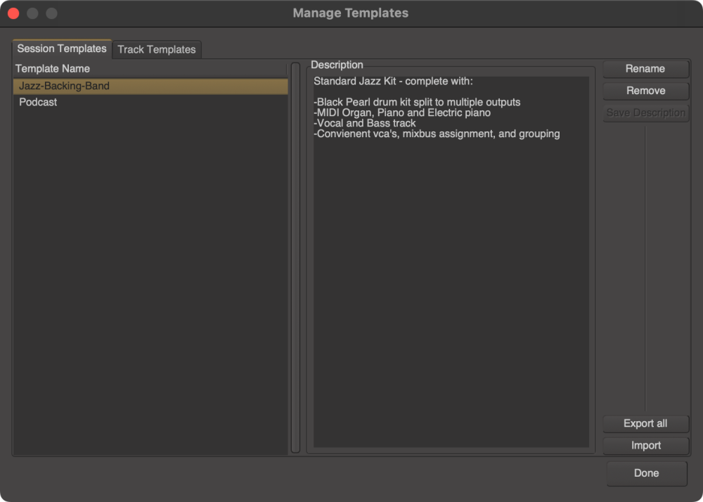Click the Remove button
The image size is (703, 502).
tap(645, 90)
